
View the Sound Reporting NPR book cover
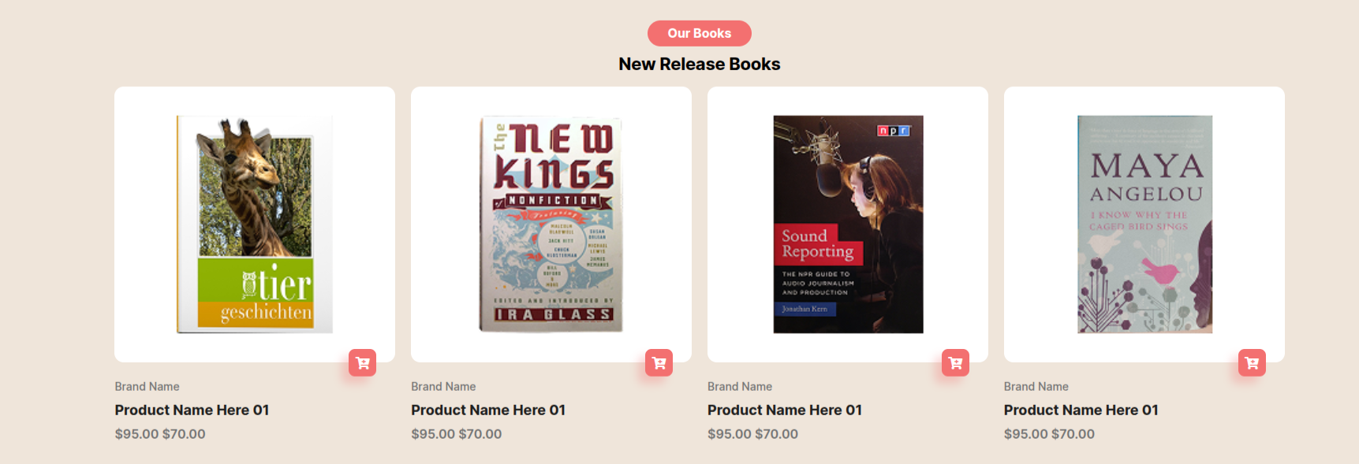point(848,225)
